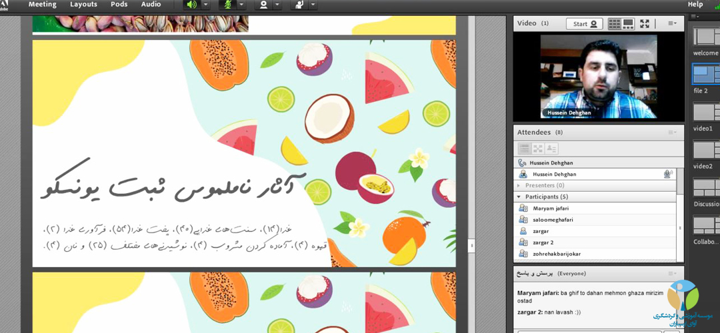Expand the Presenters (0) group
This screenshot has width=720, height=333.
[x=595, y=185]
